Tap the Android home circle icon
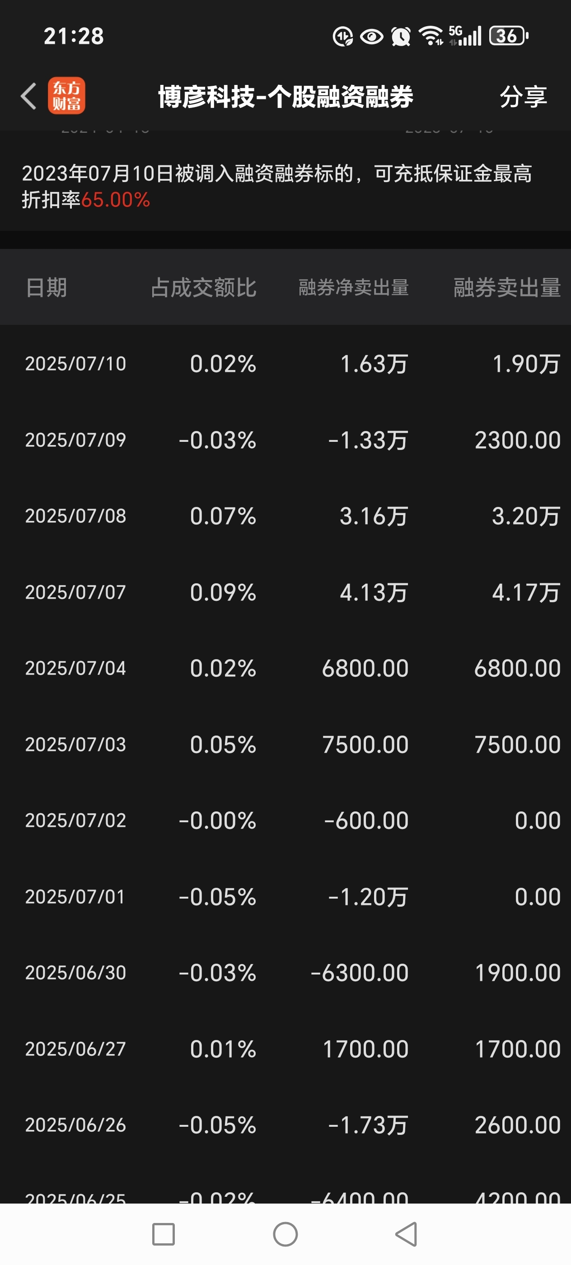 click(285, 1234)
